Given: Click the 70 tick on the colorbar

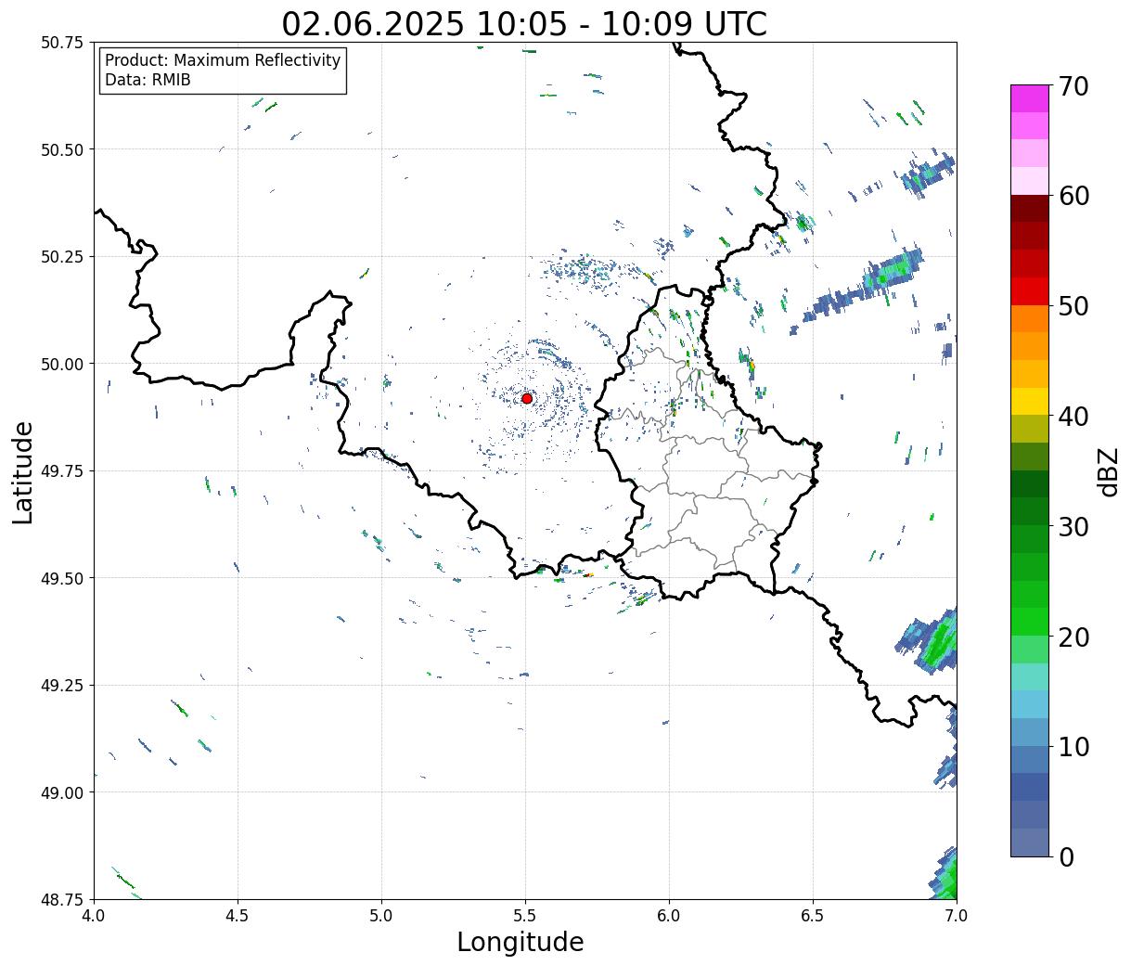Looking at the screenshot, I should 1073,86.
